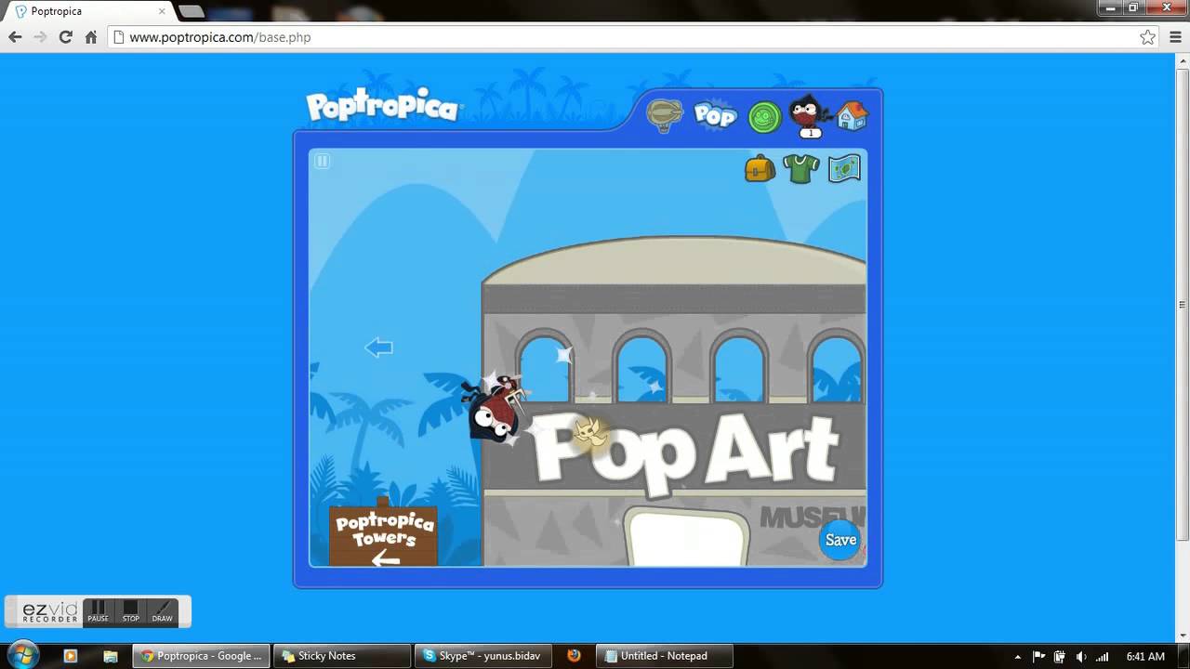Reload the page with the refresh icon
This screenshot has height=669, width=1190.
click(65, 37)
